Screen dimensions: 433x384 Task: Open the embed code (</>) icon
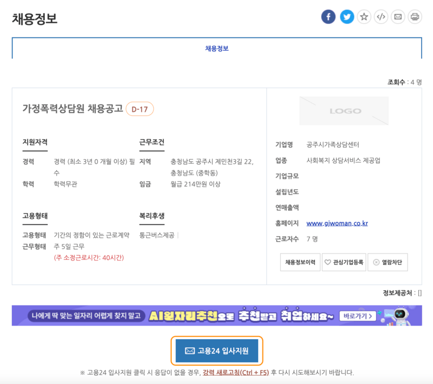[381, 17]
